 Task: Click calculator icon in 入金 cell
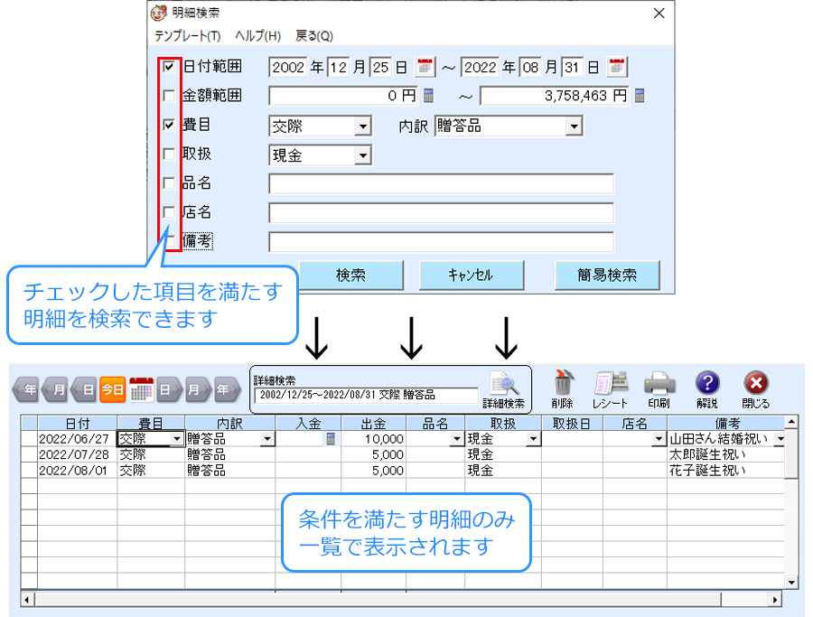click(x=331, y=439)
